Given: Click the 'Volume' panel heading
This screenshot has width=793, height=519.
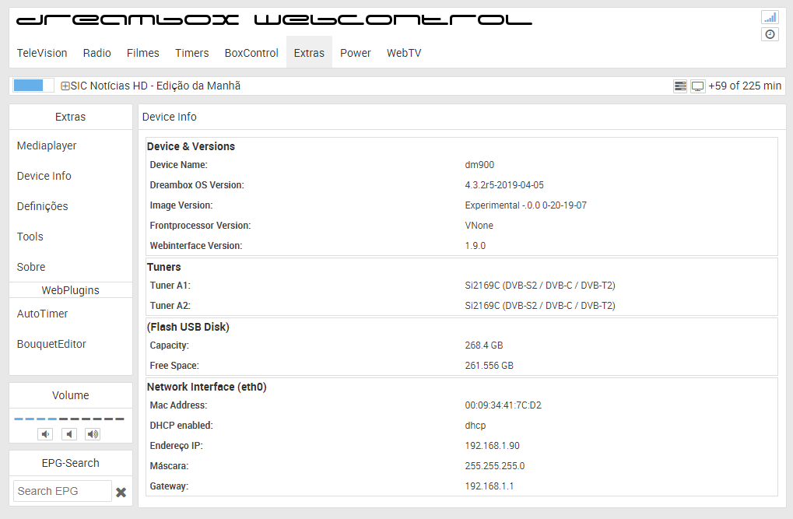Looking at the screenshot, I should 70,395.
